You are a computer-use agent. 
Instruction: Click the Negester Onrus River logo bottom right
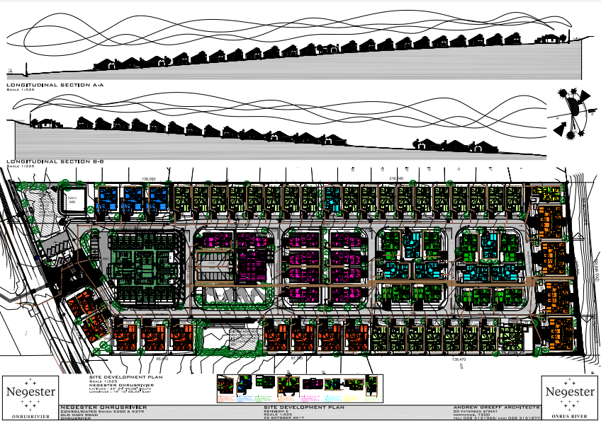pos(570,396)
